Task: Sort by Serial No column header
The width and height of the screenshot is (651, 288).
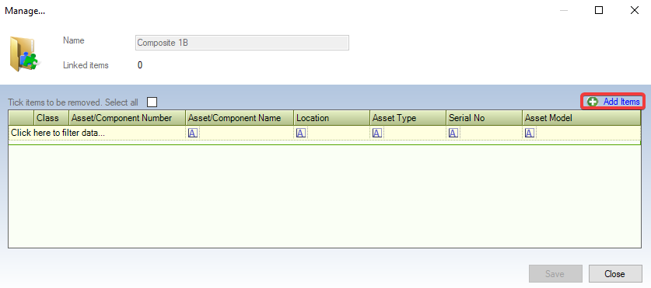Action: pos(484,118)
